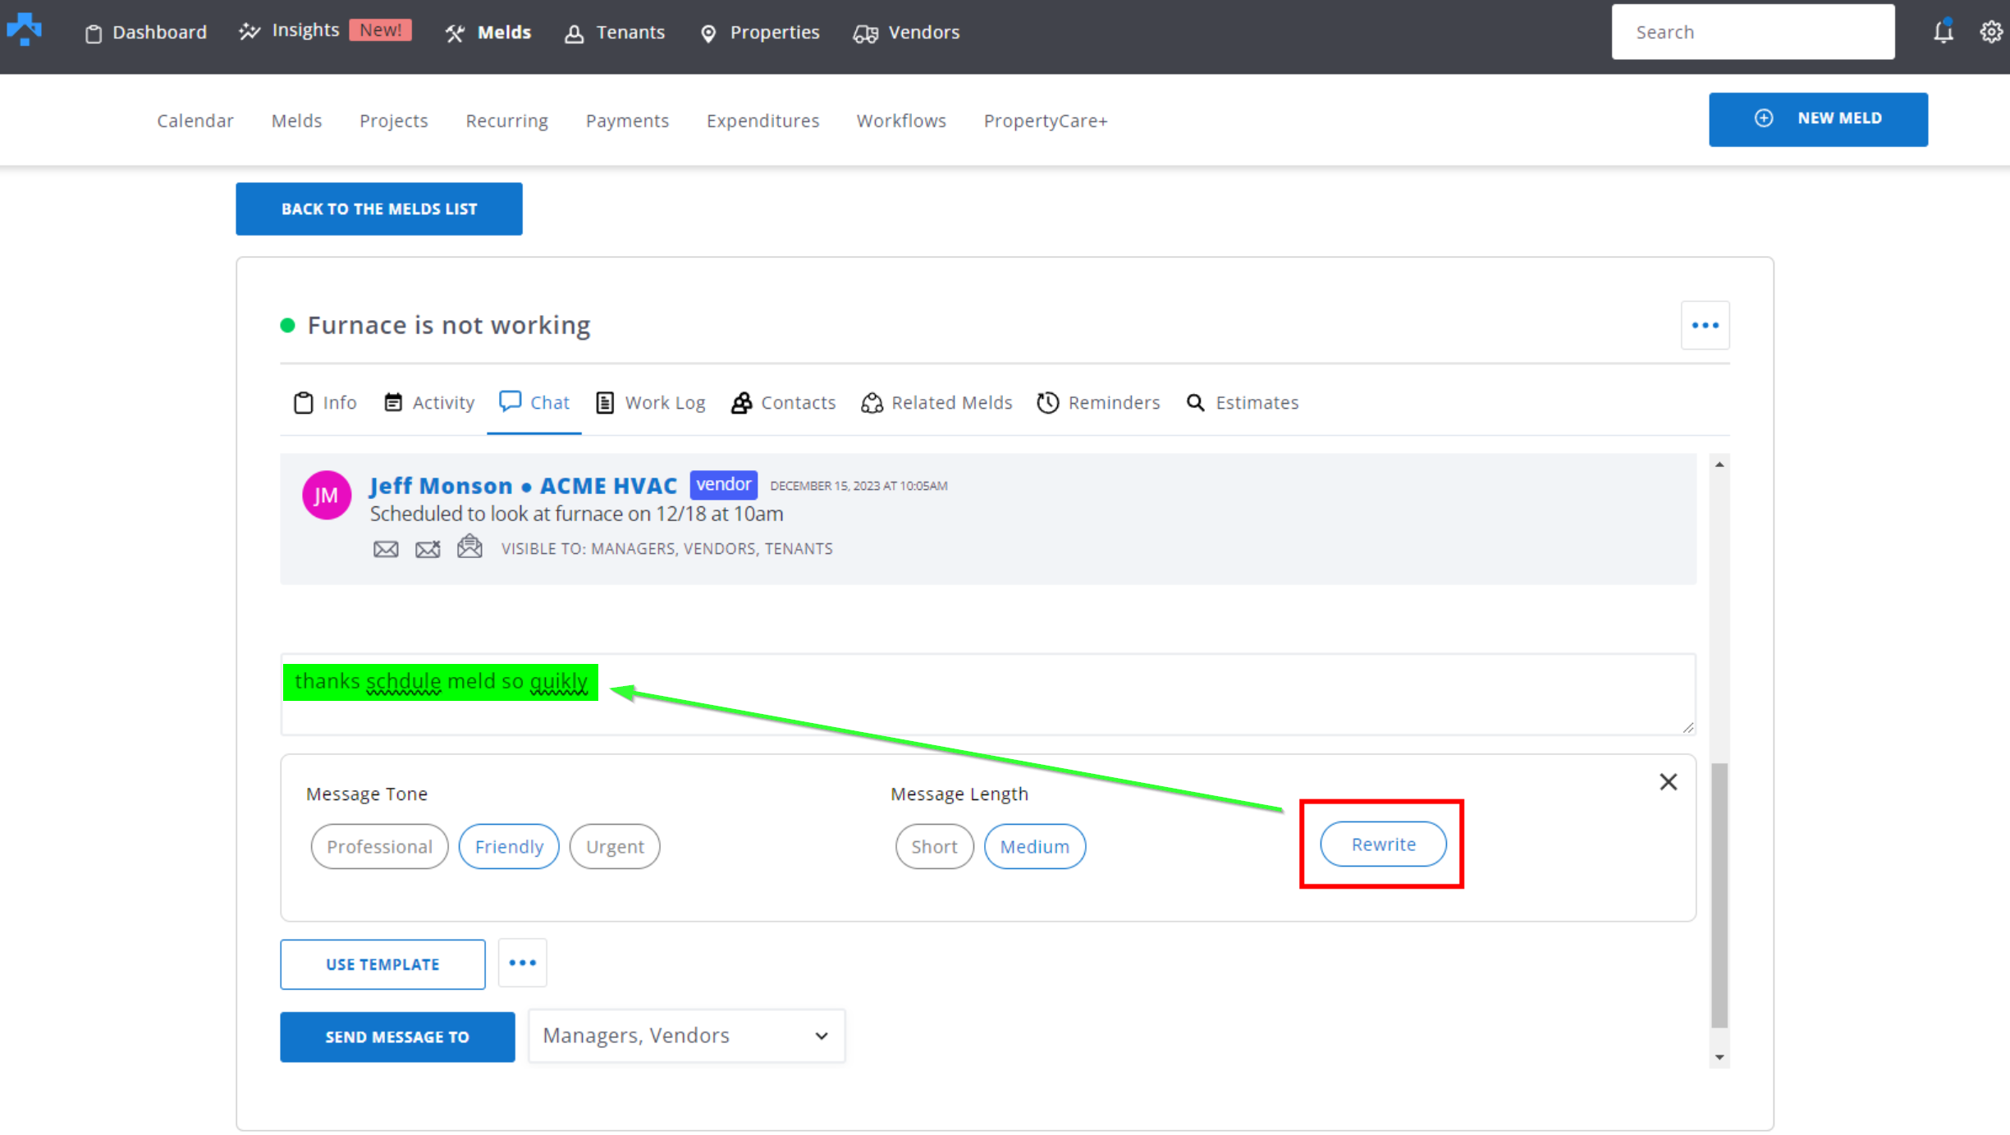Click Back to the Melds List
The height and width of the screenshot is (1135, 2010).
[378, 208]
